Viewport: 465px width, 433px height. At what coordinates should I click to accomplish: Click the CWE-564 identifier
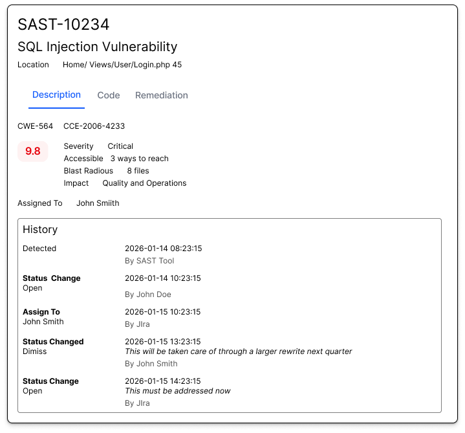click(35, 126)
